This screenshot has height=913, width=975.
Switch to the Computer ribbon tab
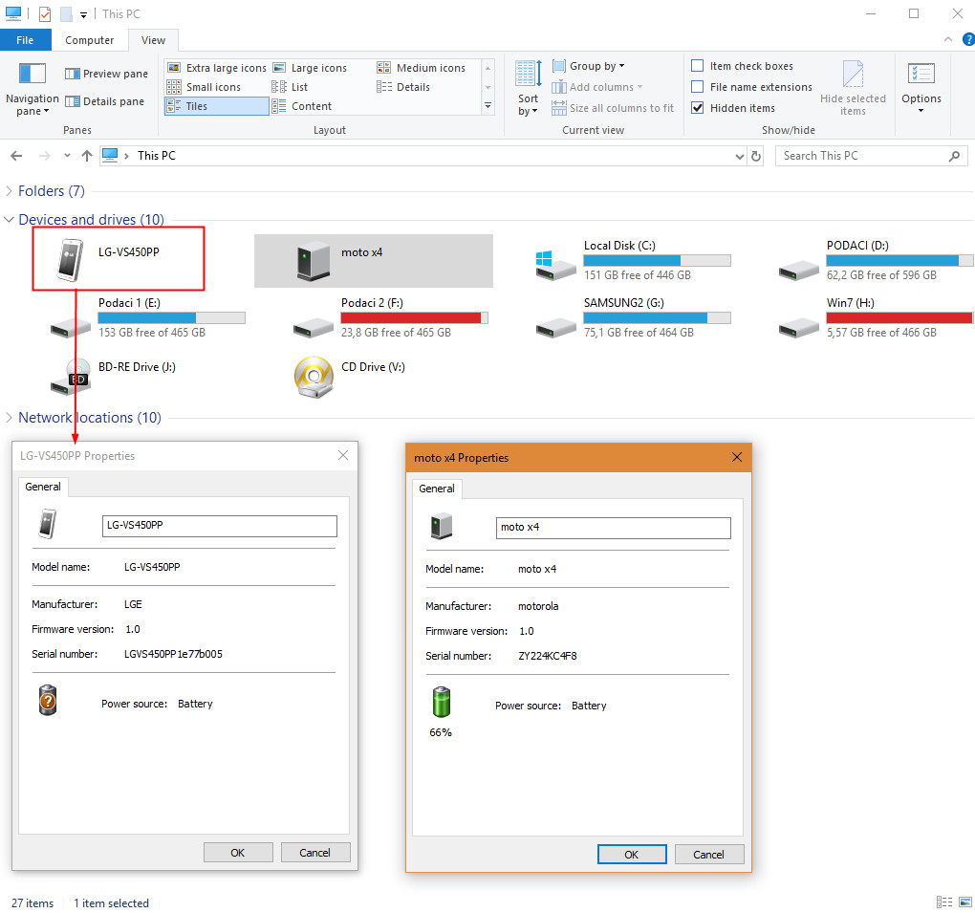pyautogui.click(x=89, y=40)
